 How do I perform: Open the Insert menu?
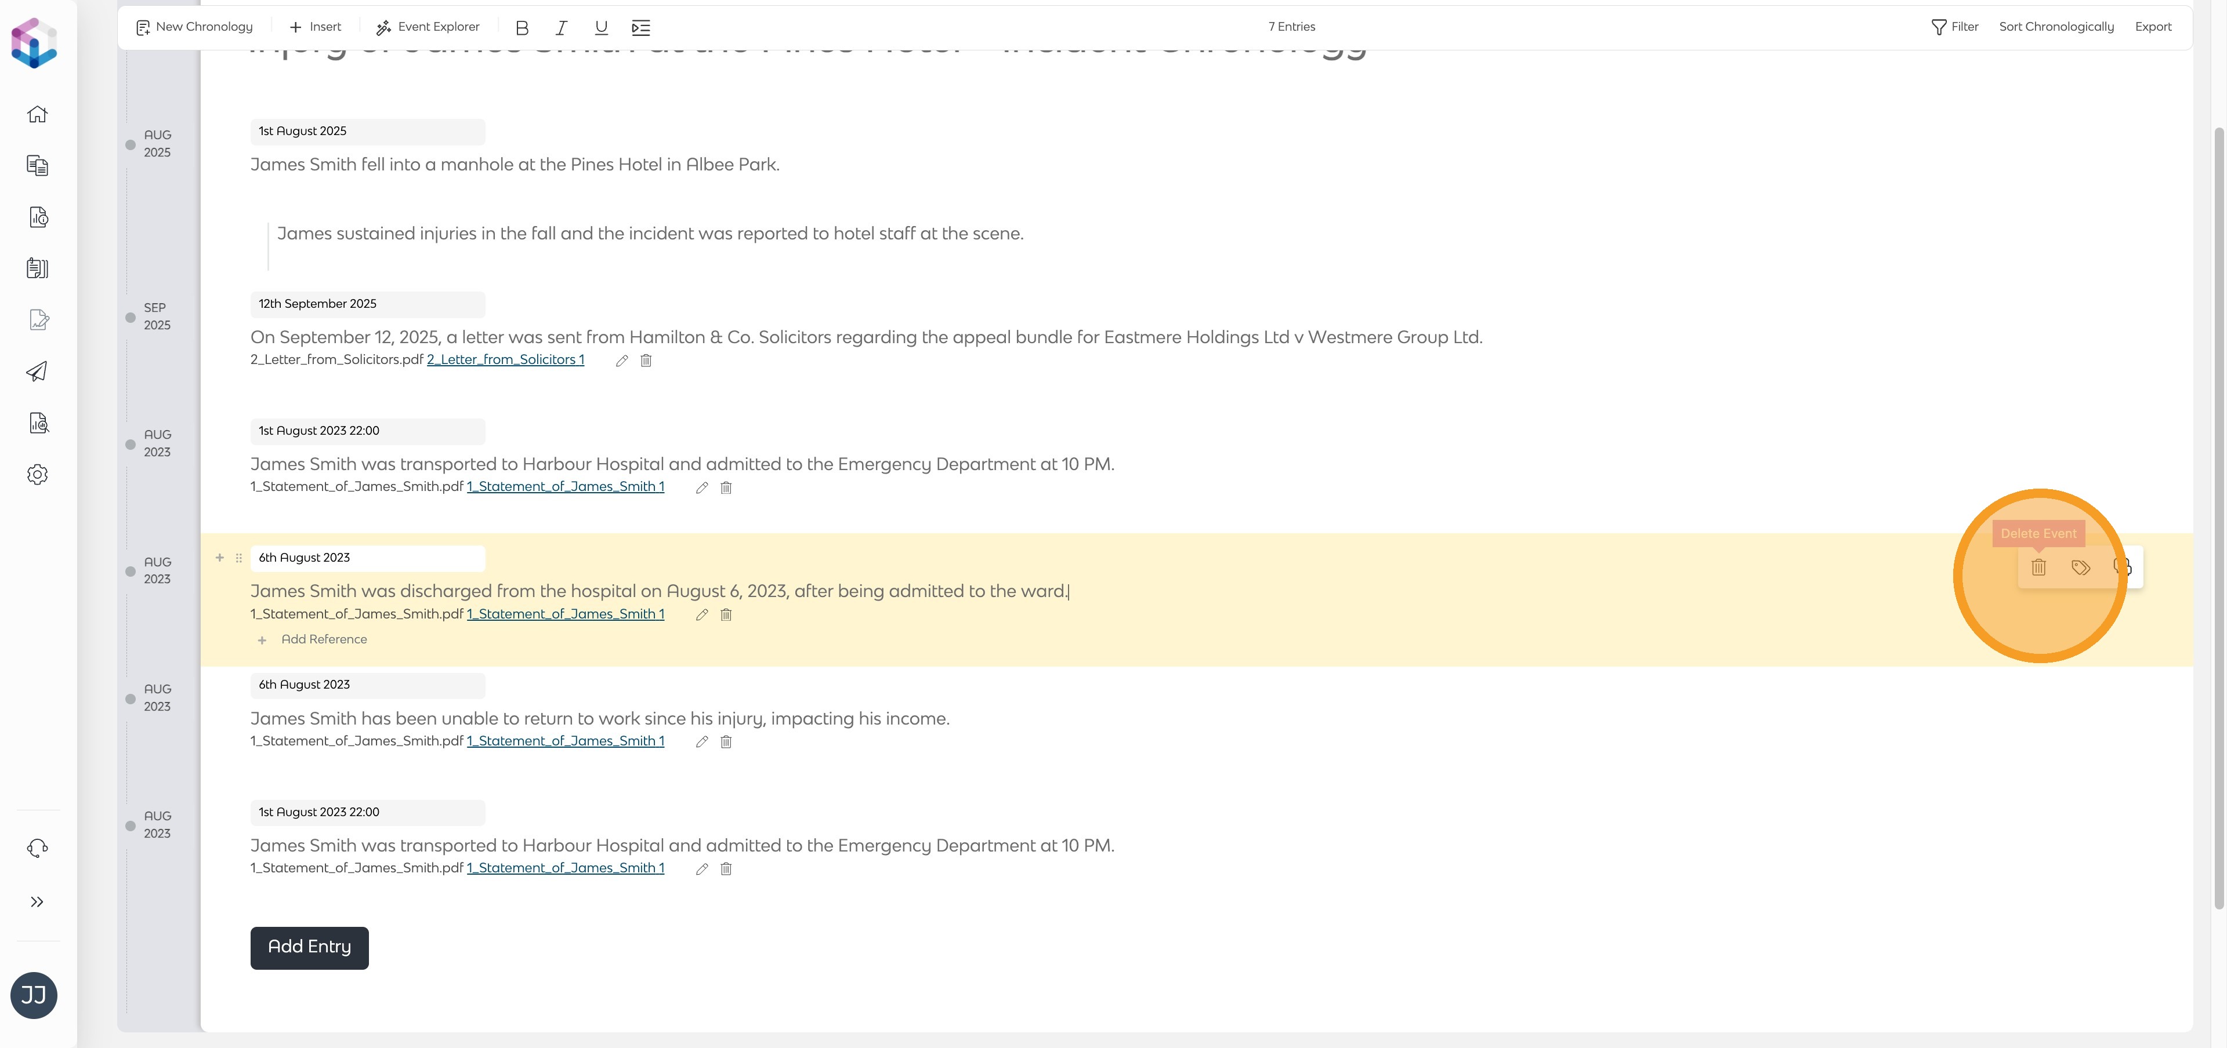pyautogui.click(x=316, y=27)
